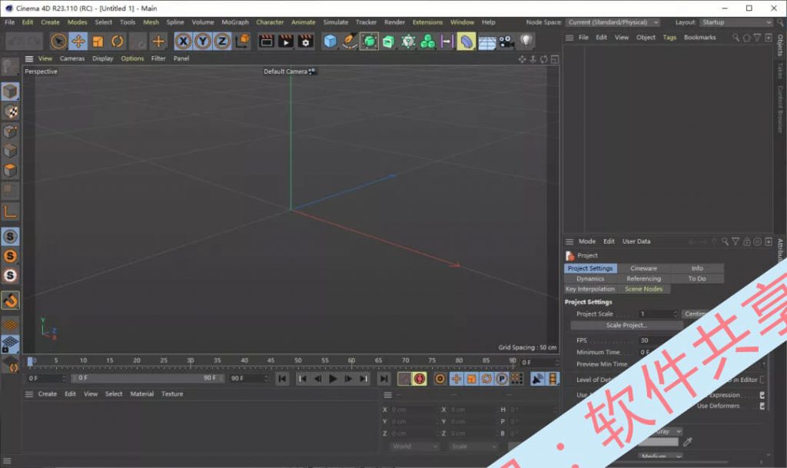Viewport: 787px width, 468px height.
Task: Step to previous frame
Action: [317, 379]
